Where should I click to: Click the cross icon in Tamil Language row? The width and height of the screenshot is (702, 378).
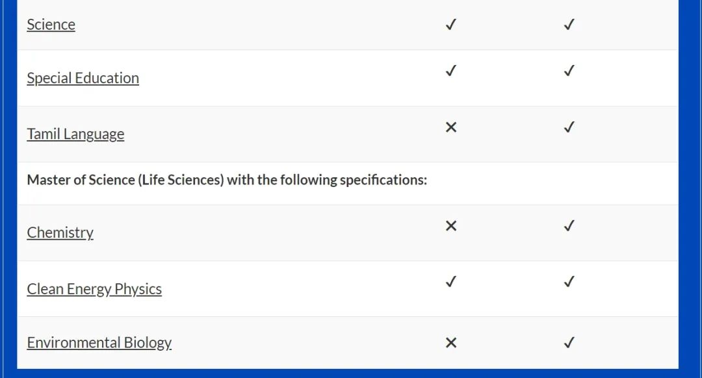pos(451,127)
